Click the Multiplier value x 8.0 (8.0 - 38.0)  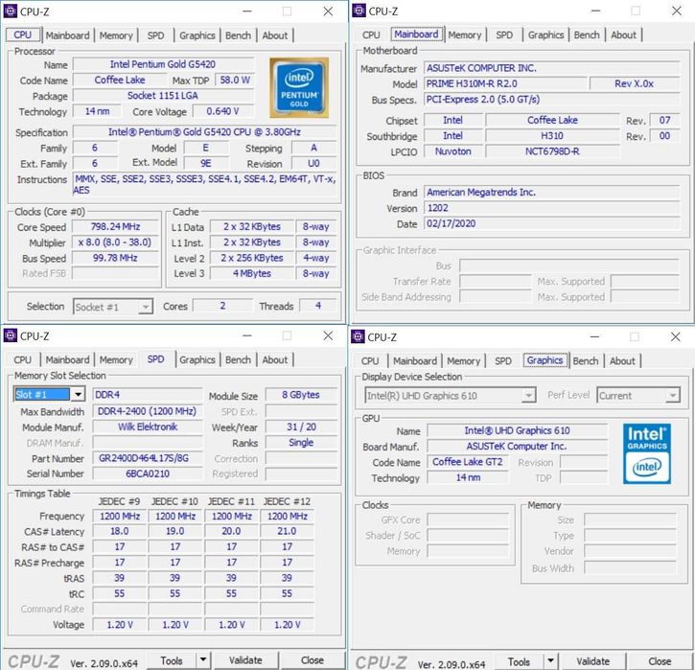tap(115, 243)
